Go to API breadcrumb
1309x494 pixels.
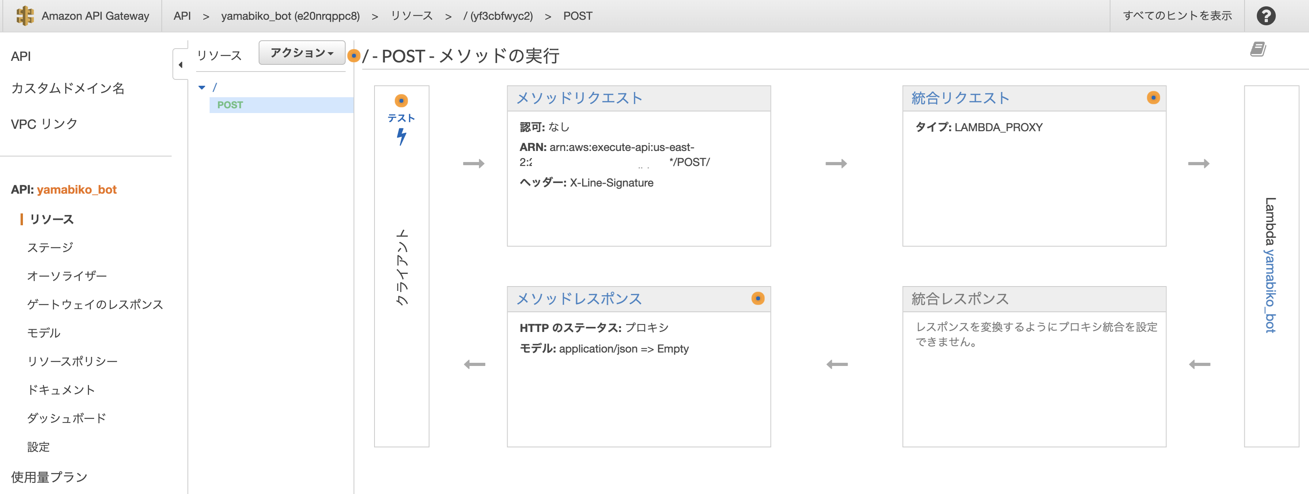[x=182, y=16]
